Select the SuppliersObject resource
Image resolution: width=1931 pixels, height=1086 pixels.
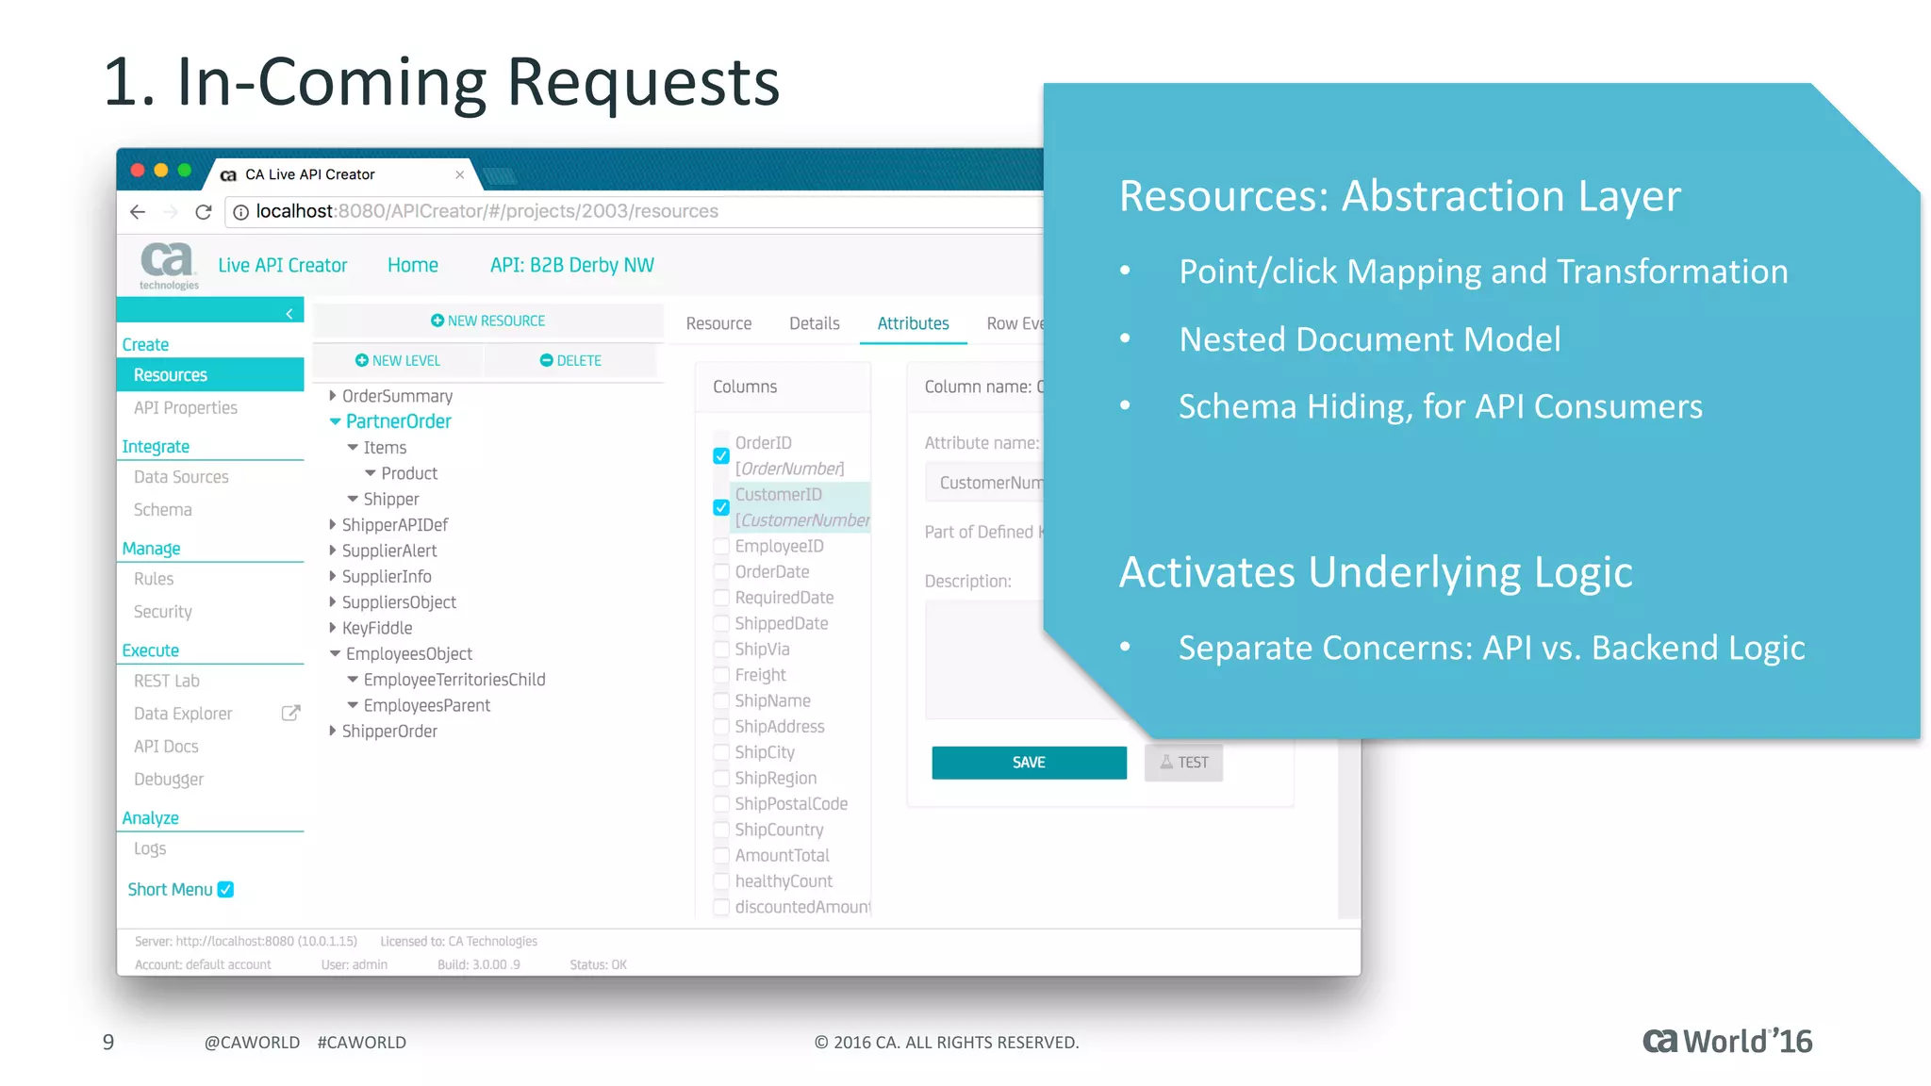399,602
